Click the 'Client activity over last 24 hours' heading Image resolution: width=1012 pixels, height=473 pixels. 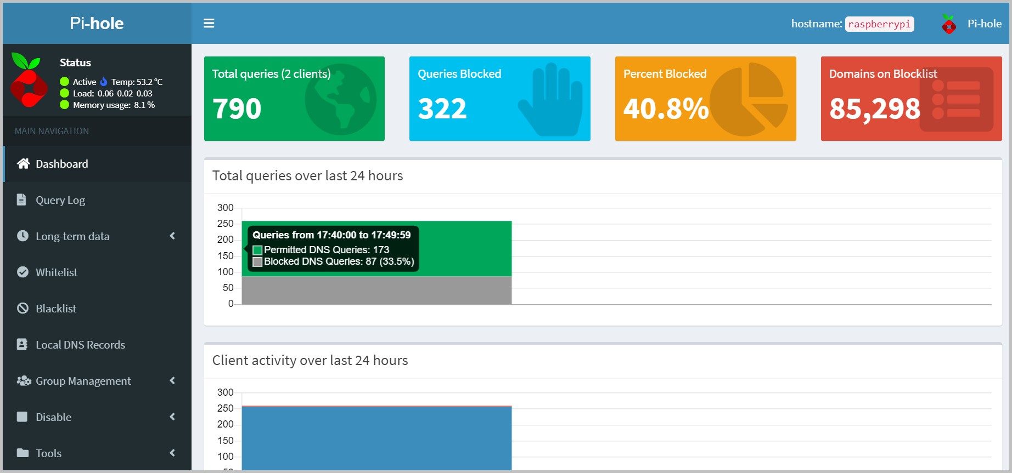point(310,360)
